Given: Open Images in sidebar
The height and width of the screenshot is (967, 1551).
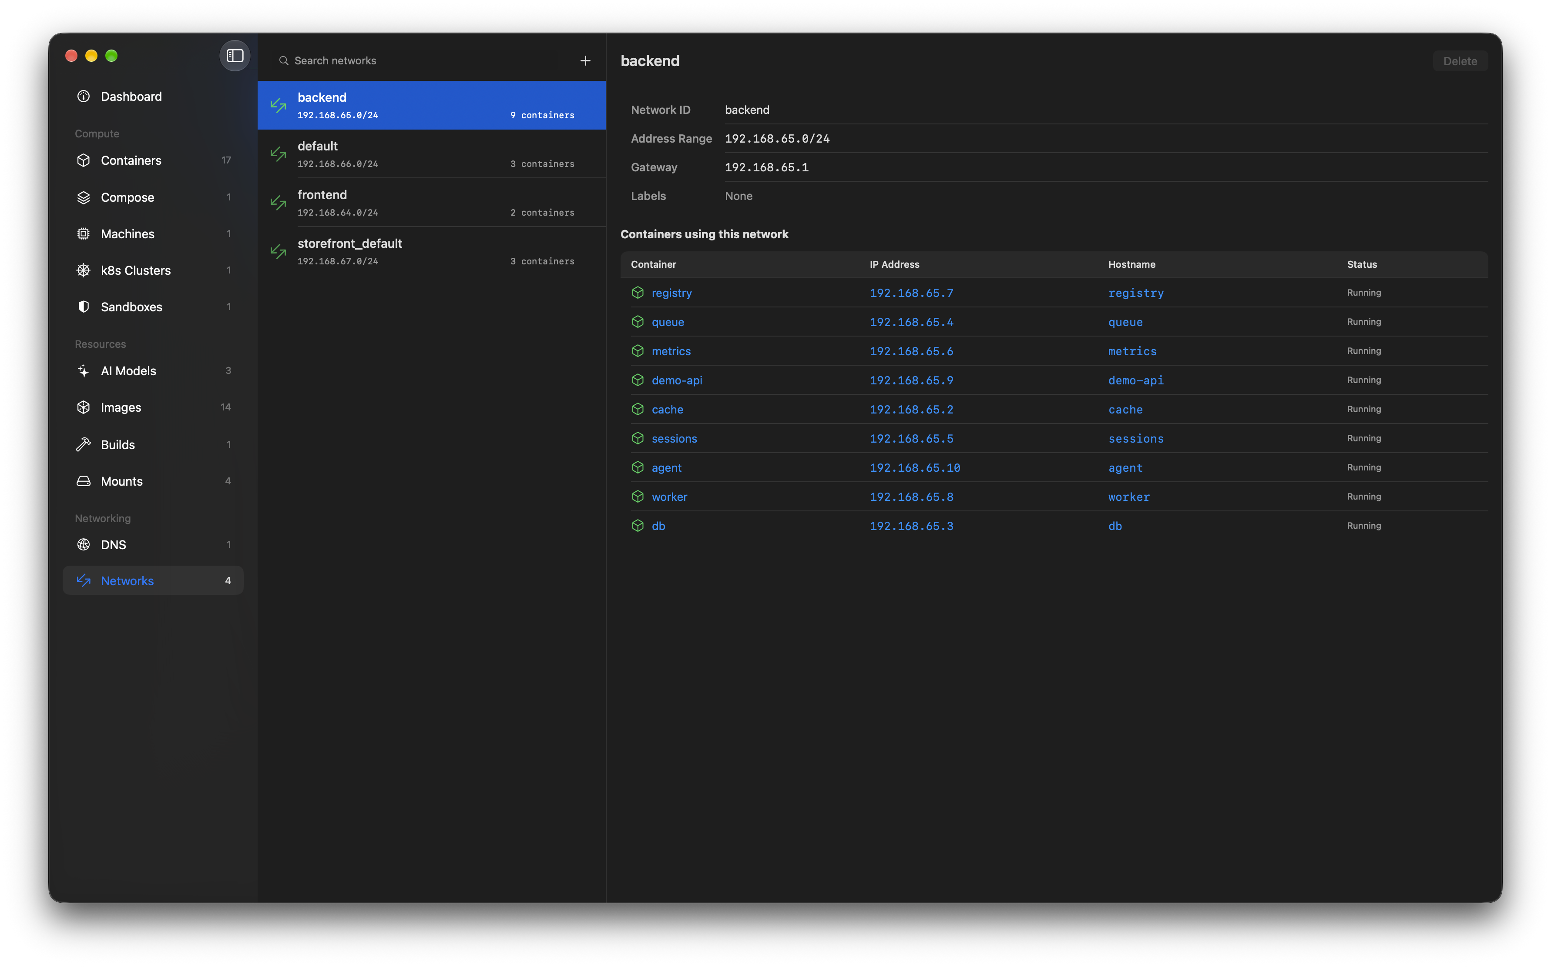Looking at the screenshot, I should point(153,407).
